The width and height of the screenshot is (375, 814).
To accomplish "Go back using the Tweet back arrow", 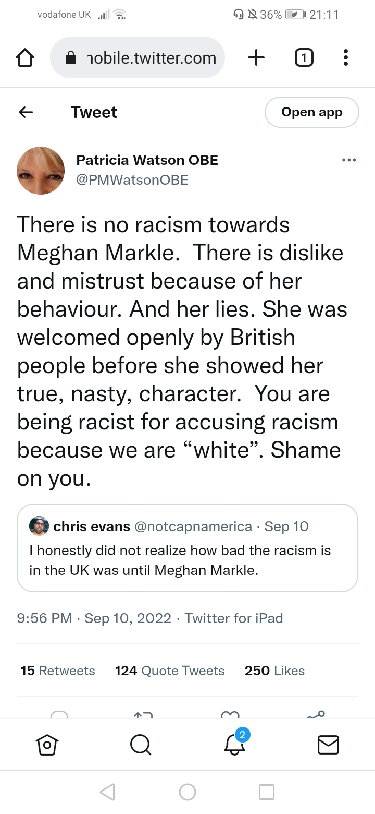I will [26, 112].
